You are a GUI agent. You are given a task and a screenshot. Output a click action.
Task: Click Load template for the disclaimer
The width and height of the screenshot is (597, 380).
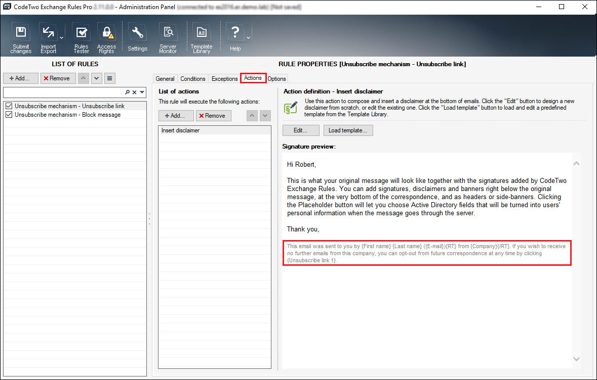348,130
